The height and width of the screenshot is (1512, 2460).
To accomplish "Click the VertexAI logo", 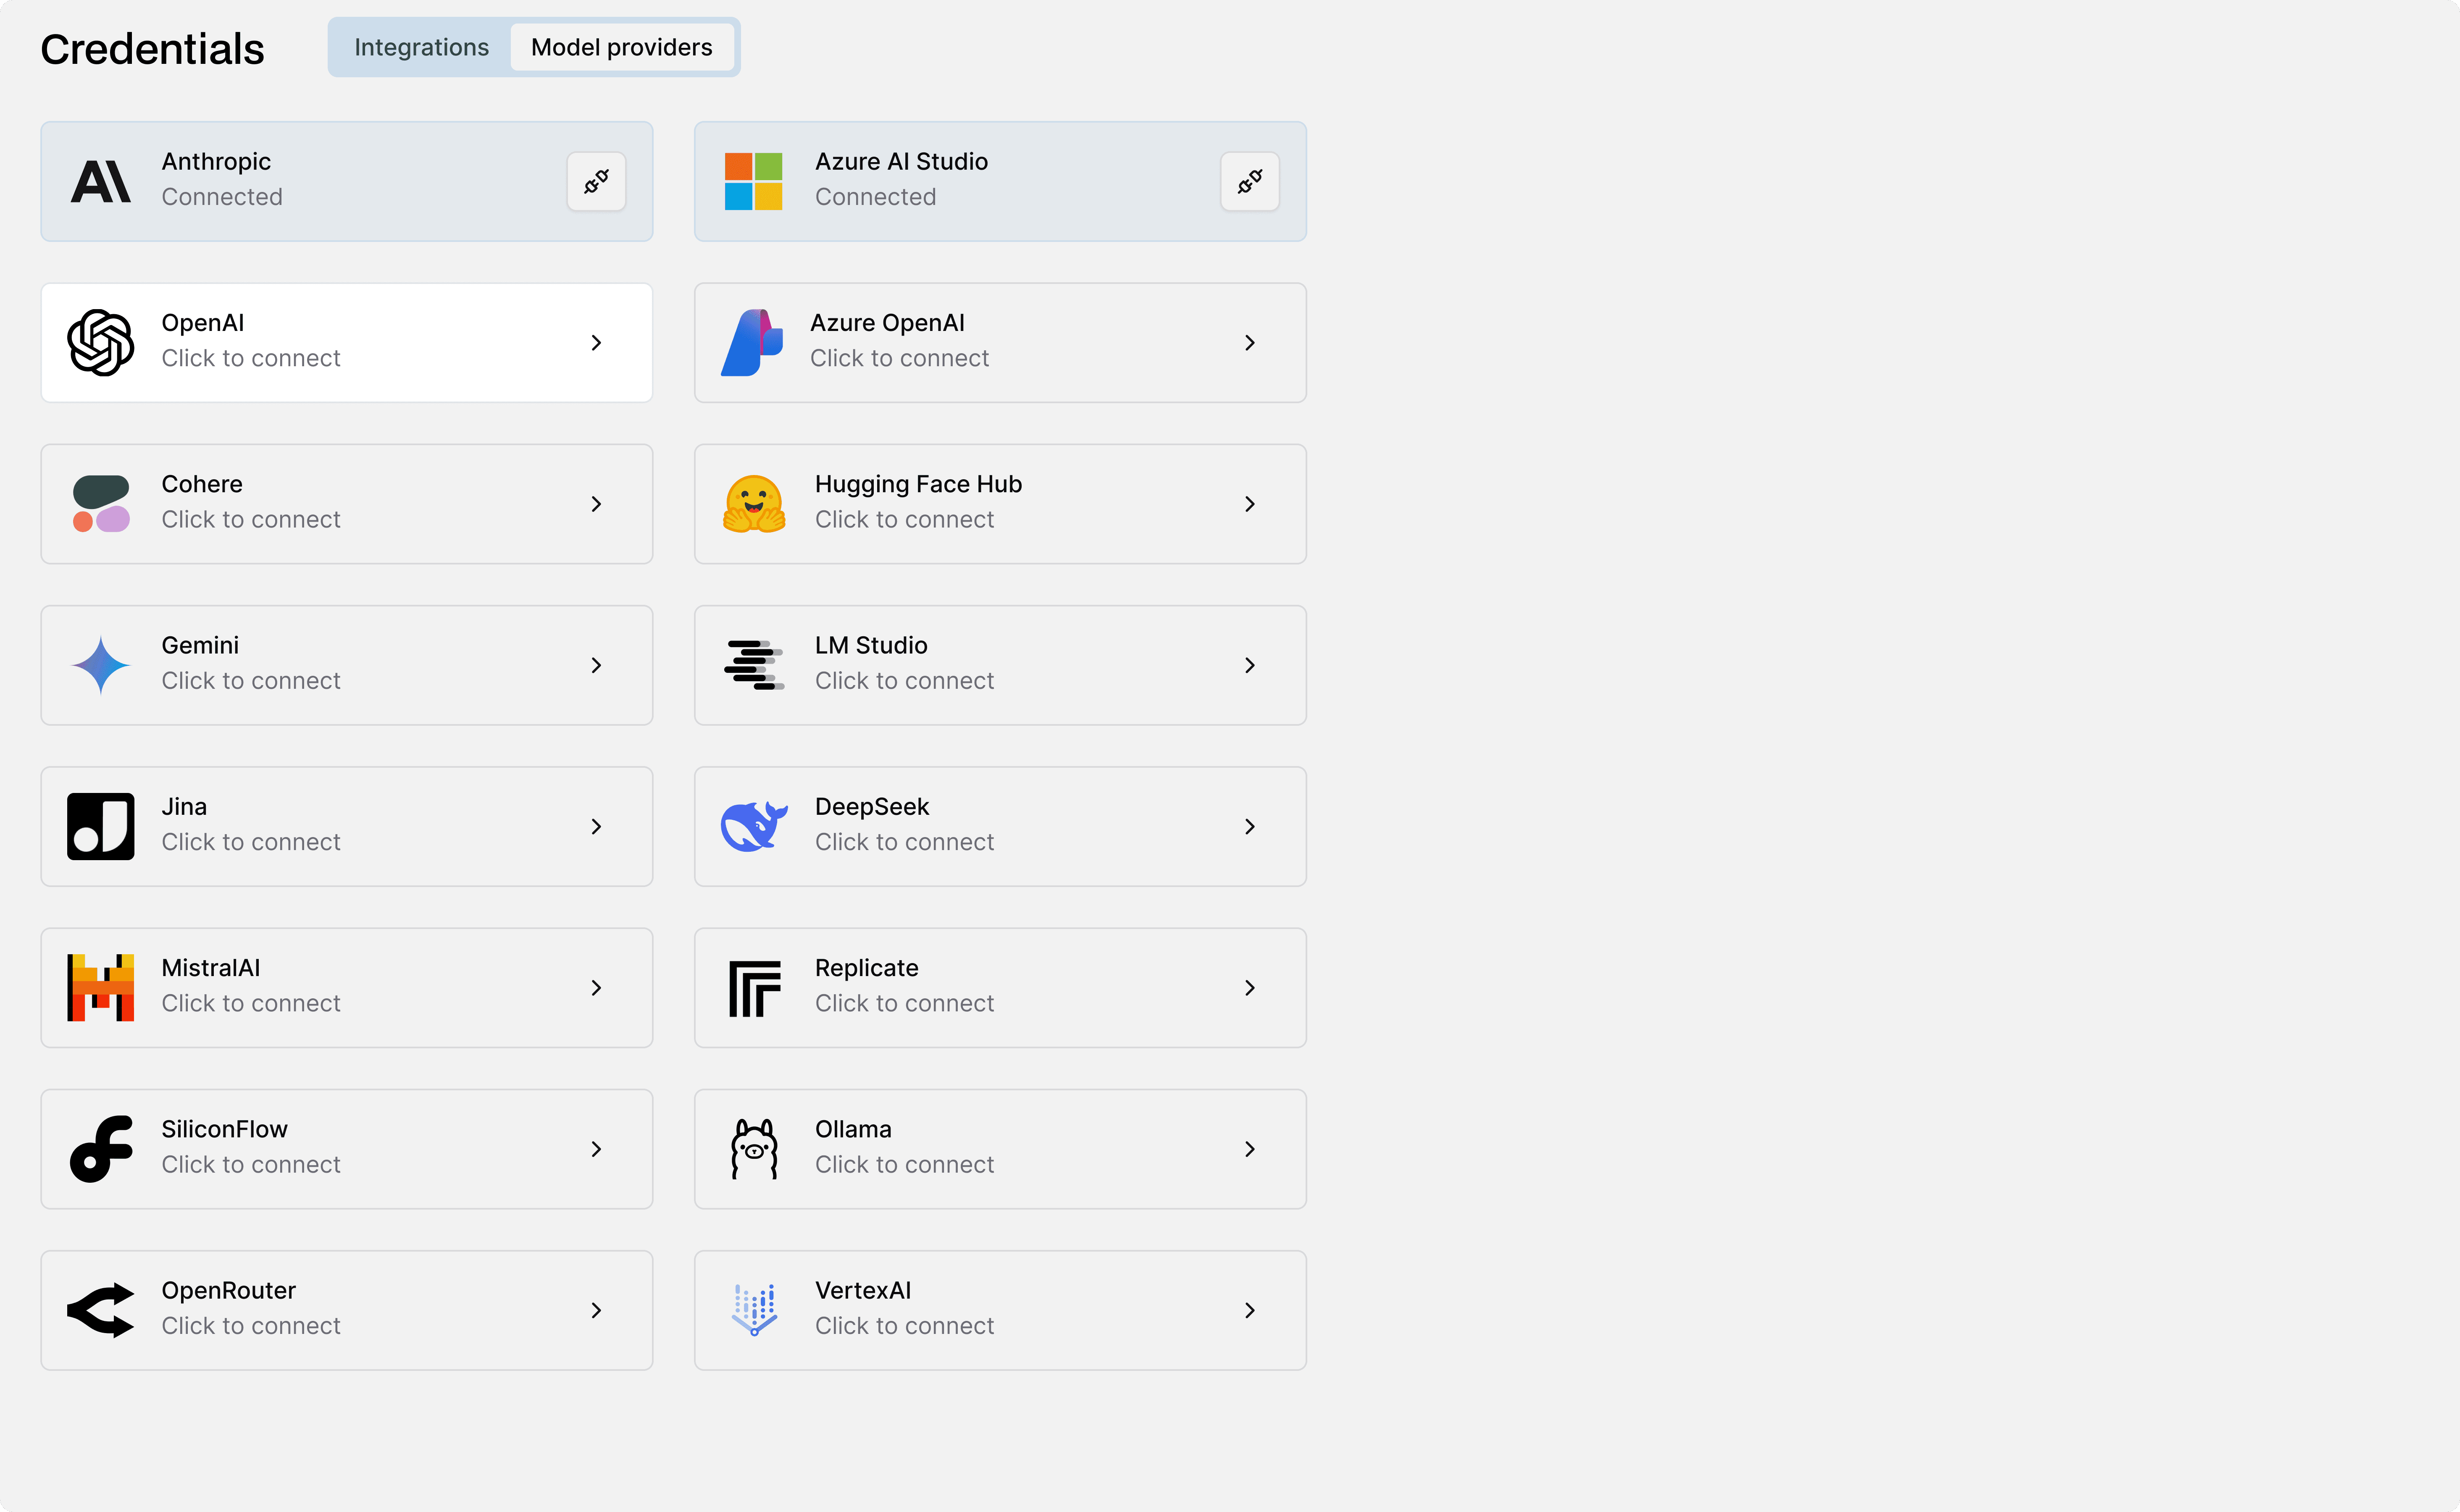I will (754, 1311).
